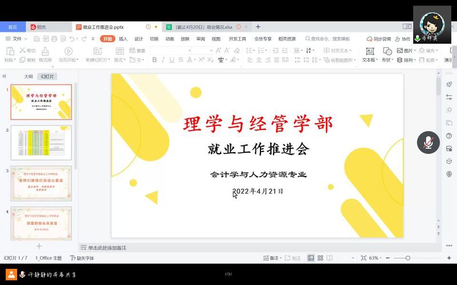Toggle Italic text formatting
This screenshot has height=285, width=457.
(163, 60)
